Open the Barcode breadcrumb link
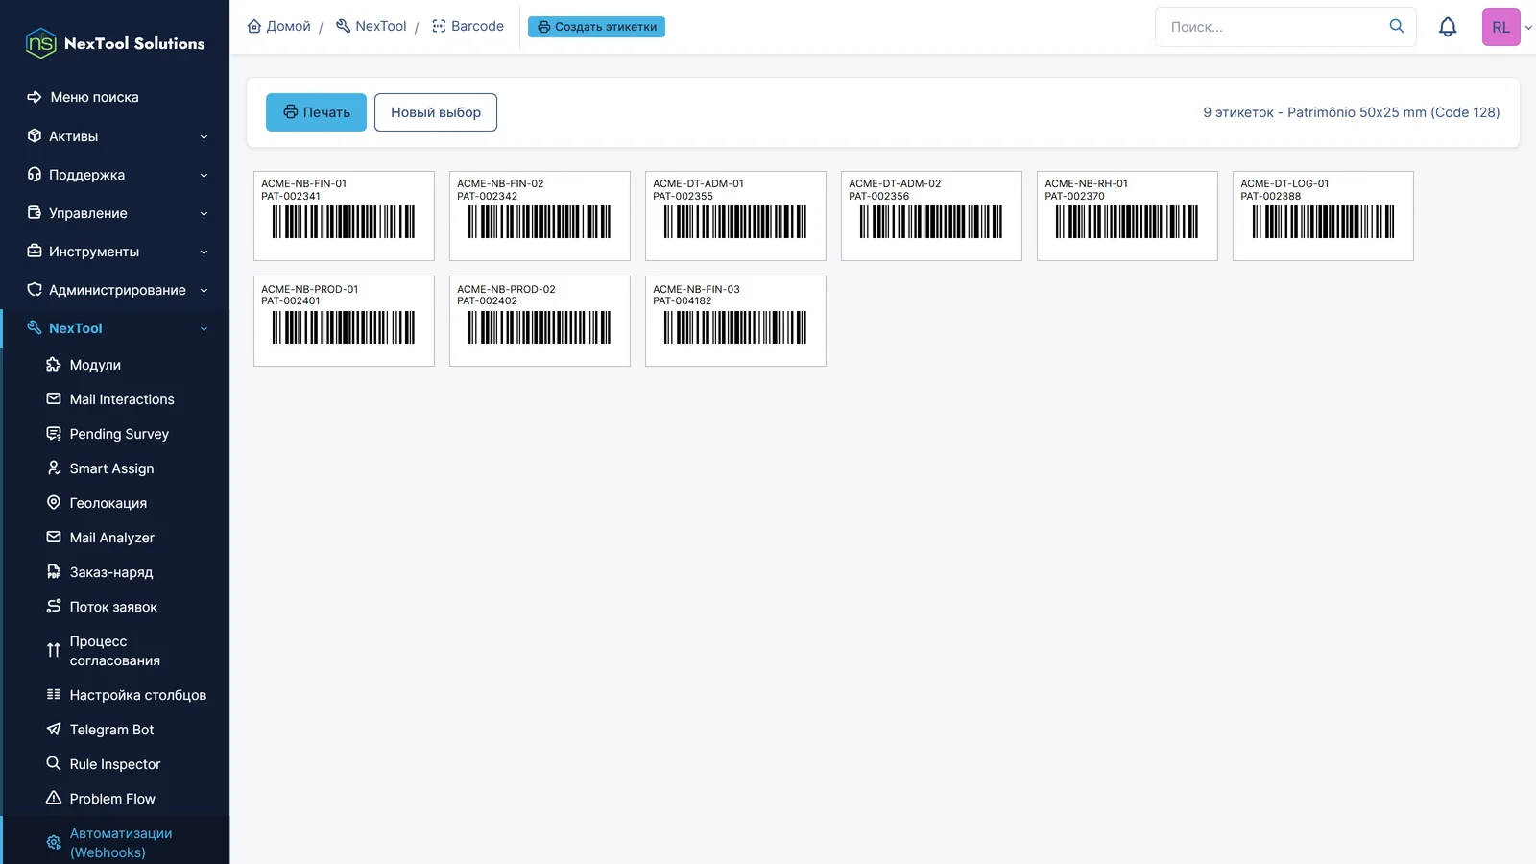This screenshot has width=1536, height=864. pos(468,27)
